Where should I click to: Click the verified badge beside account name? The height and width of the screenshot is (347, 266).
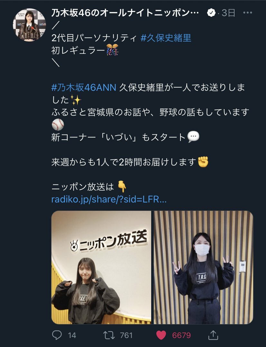click(211, 13)
